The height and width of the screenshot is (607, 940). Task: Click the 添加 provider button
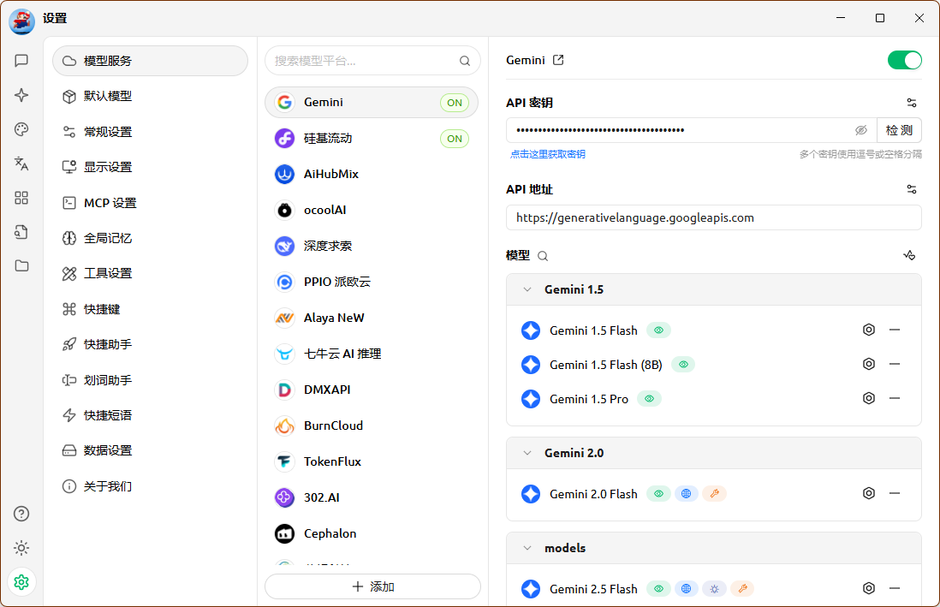[x=373, y=586]
